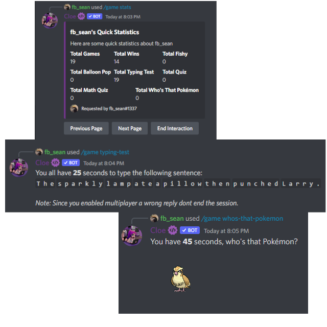327x327 pixels.
Task: Open /game typing-test command link
Action: 105,152
